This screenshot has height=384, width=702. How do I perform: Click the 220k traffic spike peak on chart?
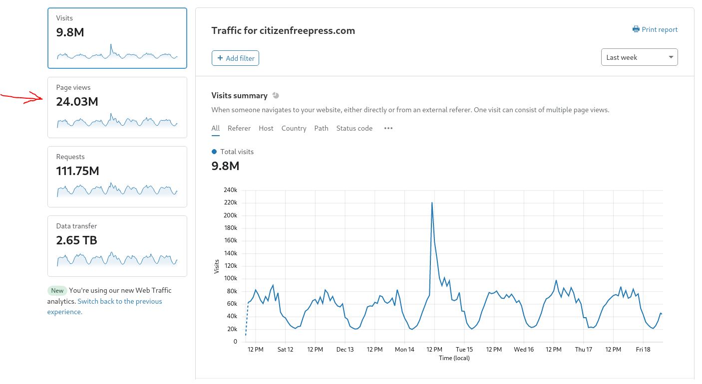(x=432, y=203)
